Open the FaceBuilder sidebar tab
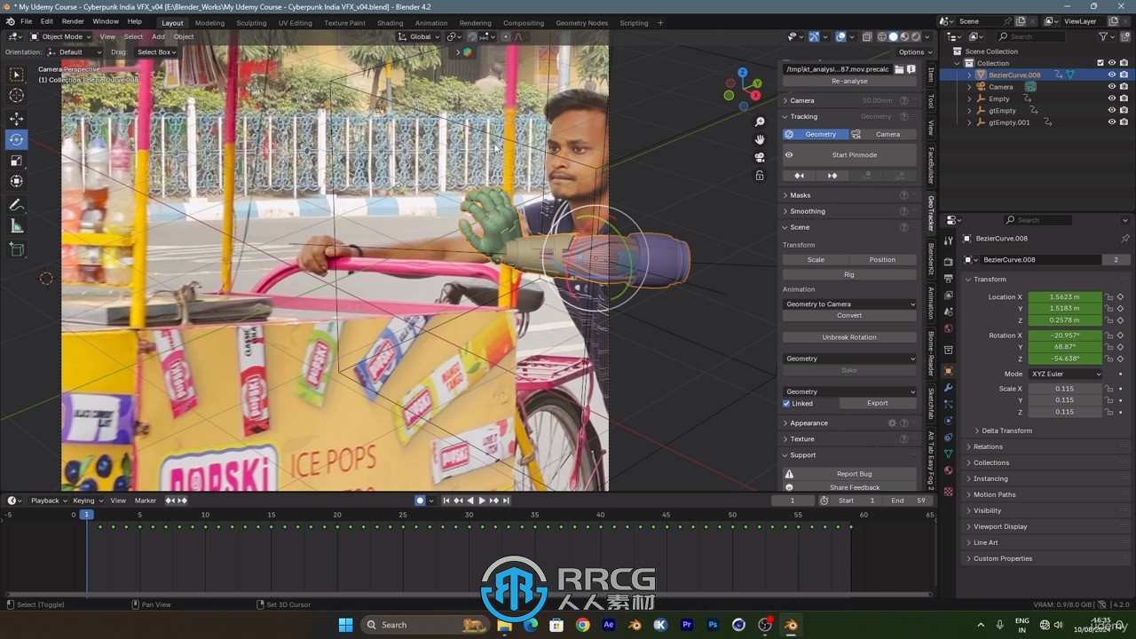Image resolution: width=1136 pixels, height=639 pixels. click(930, 166)
